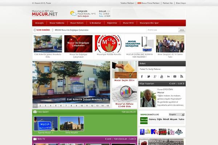Open the Mucur Firma Rehberi link
This screenshot has height=145, width=218.
click(x=150, y=3)
